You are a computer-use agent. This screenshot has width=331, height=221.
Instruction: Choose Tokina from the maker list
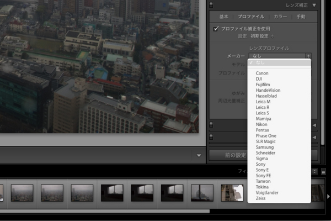tap(279, 187)
